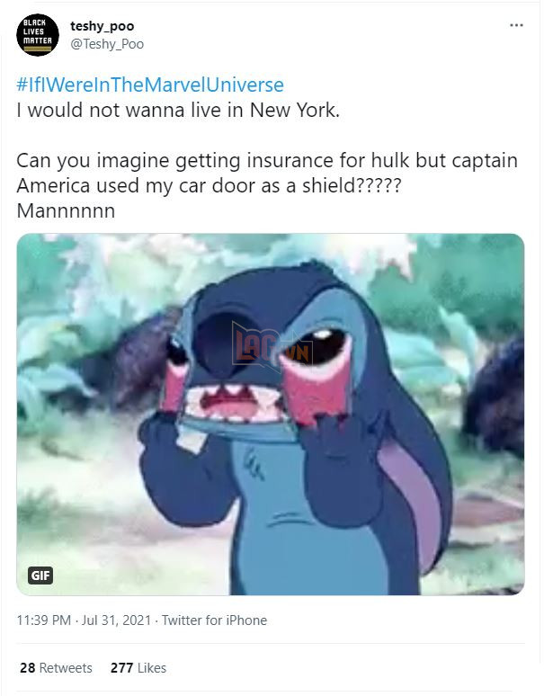View the 28 Retweets list
The width and height of the screenshot is (544, 696).
click(x=56, y=667)
